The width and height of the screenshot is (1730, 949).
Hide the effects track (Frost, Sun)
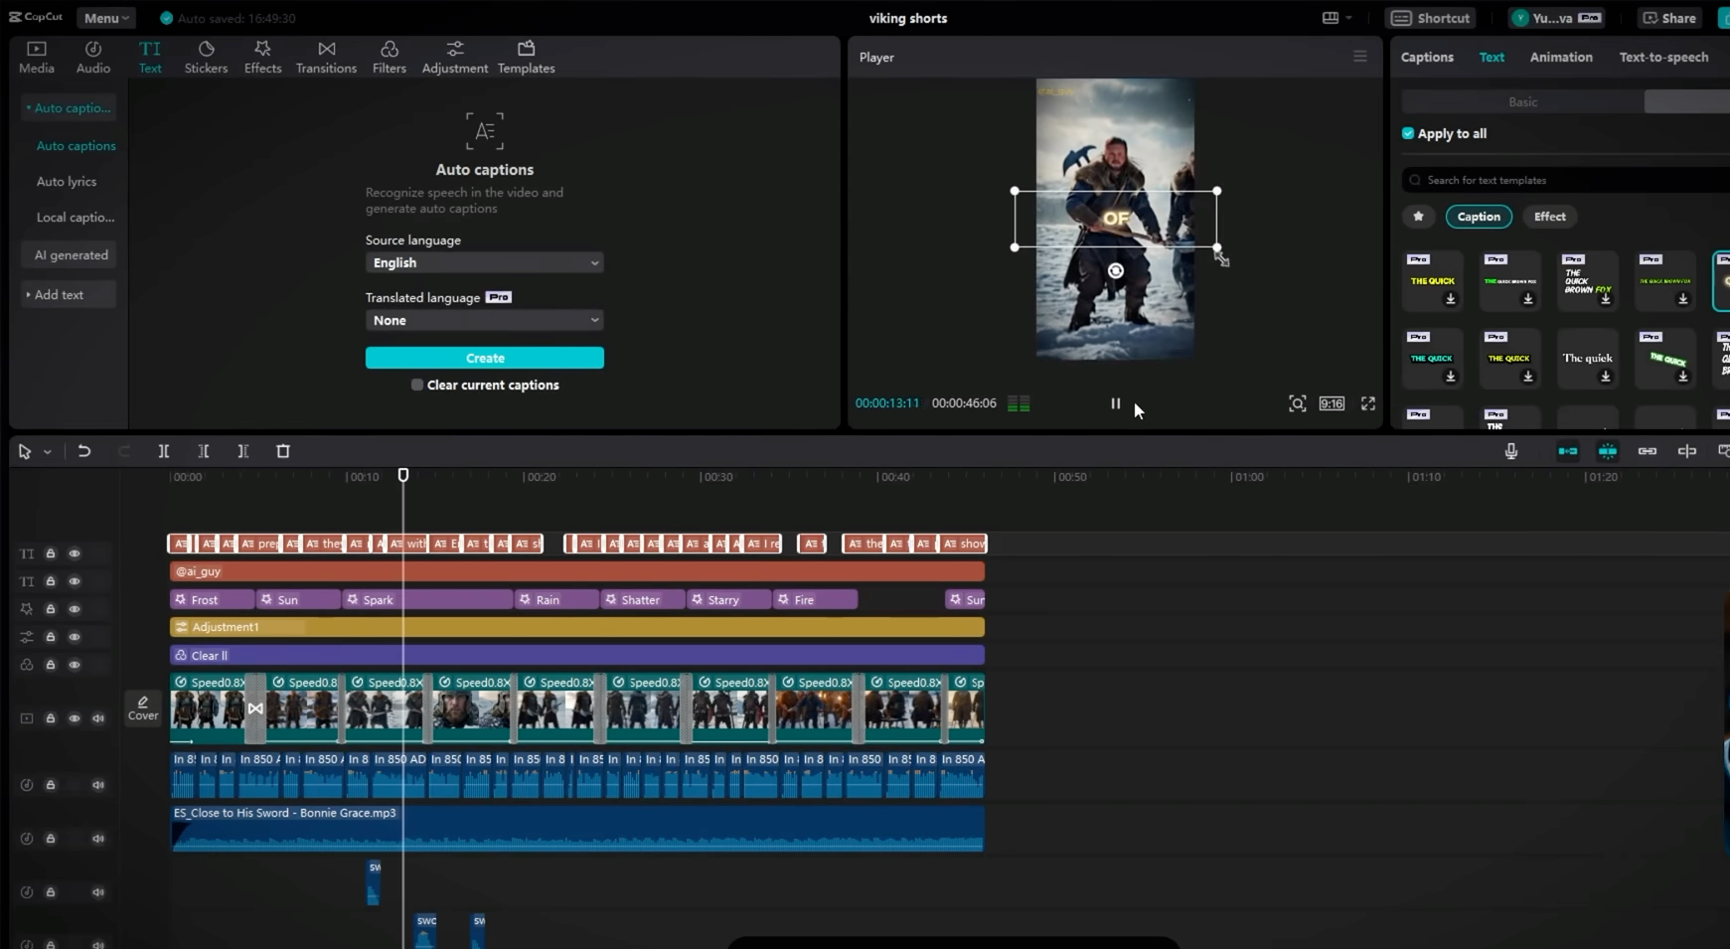75,609
